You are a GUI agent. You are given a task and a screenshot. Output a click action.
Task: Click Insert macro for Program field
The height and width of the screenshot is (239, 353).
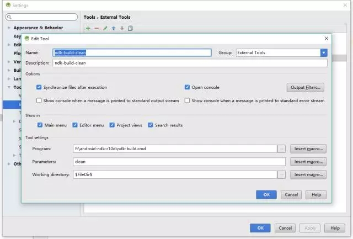pos(308,148)
